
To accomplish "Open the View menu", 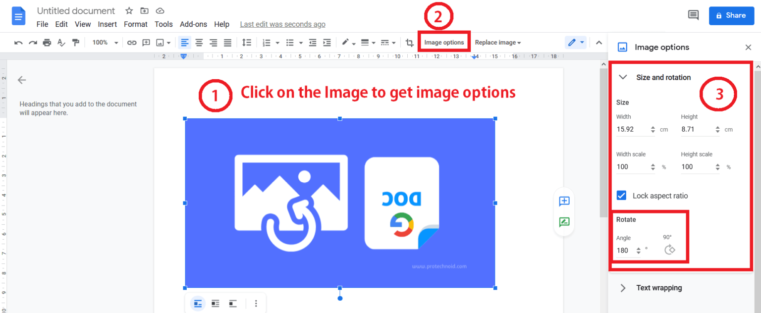I will pyautogui.click(x=83, y=24).
